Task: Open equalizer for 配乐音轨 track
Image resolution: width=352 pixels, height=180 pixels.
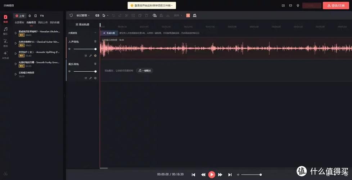Action: coord(86,78)
